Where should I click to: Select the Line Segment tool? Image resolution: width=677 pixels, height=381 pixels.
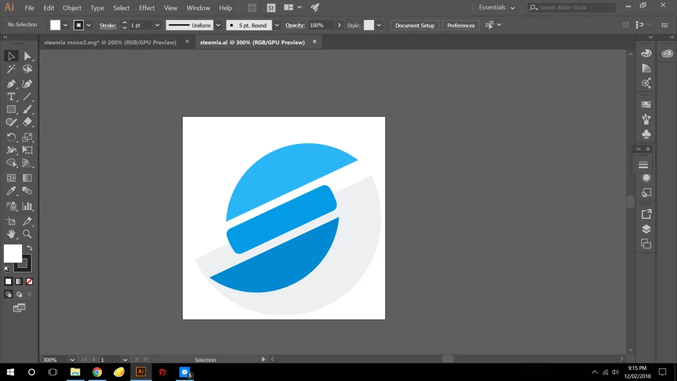pos(28,96)
